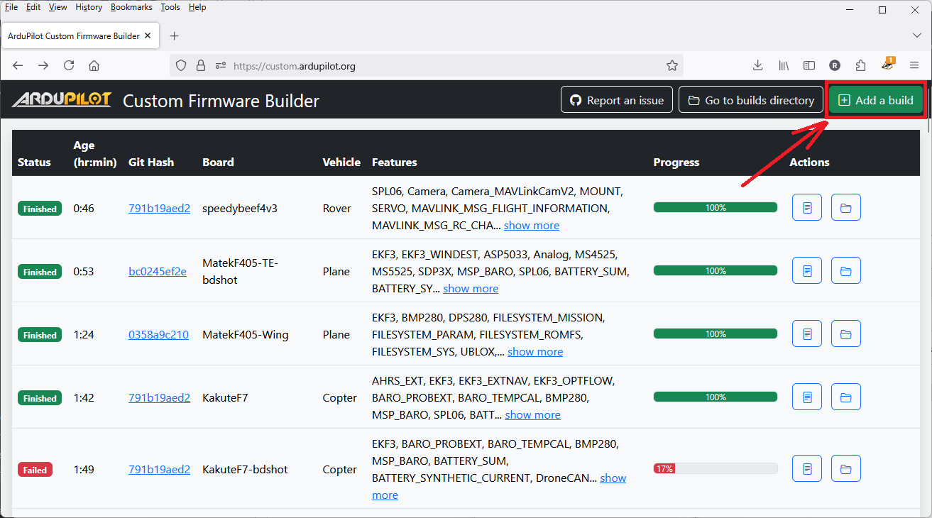
Task: View log of failed KakuteF7-bdshot build
Action: coord(806,469)
